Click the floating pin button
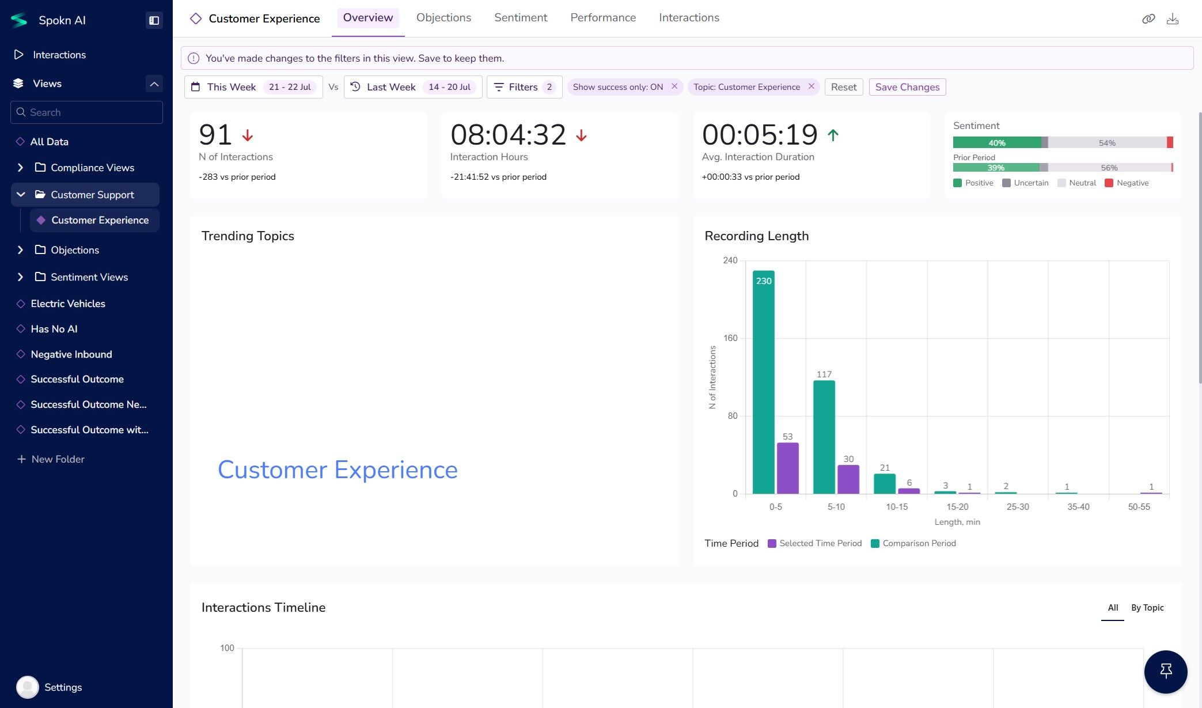The width and height of the screenshot is (1202, 708). (x=1165, y=671)
